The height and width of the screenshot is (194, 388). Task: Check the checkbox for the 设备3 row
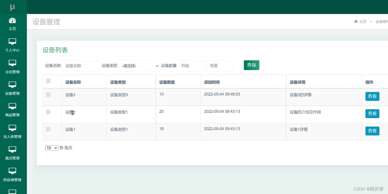[48, 94]
